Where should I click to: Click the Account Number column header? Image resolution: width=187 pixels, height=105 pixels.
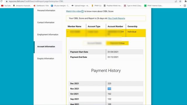point(115,27)
